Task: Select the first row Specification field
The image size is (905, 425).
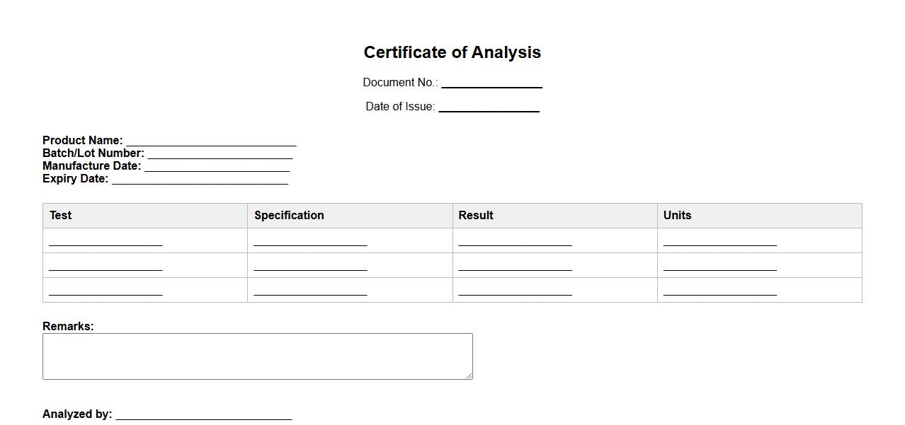Action: coord(310,240)
